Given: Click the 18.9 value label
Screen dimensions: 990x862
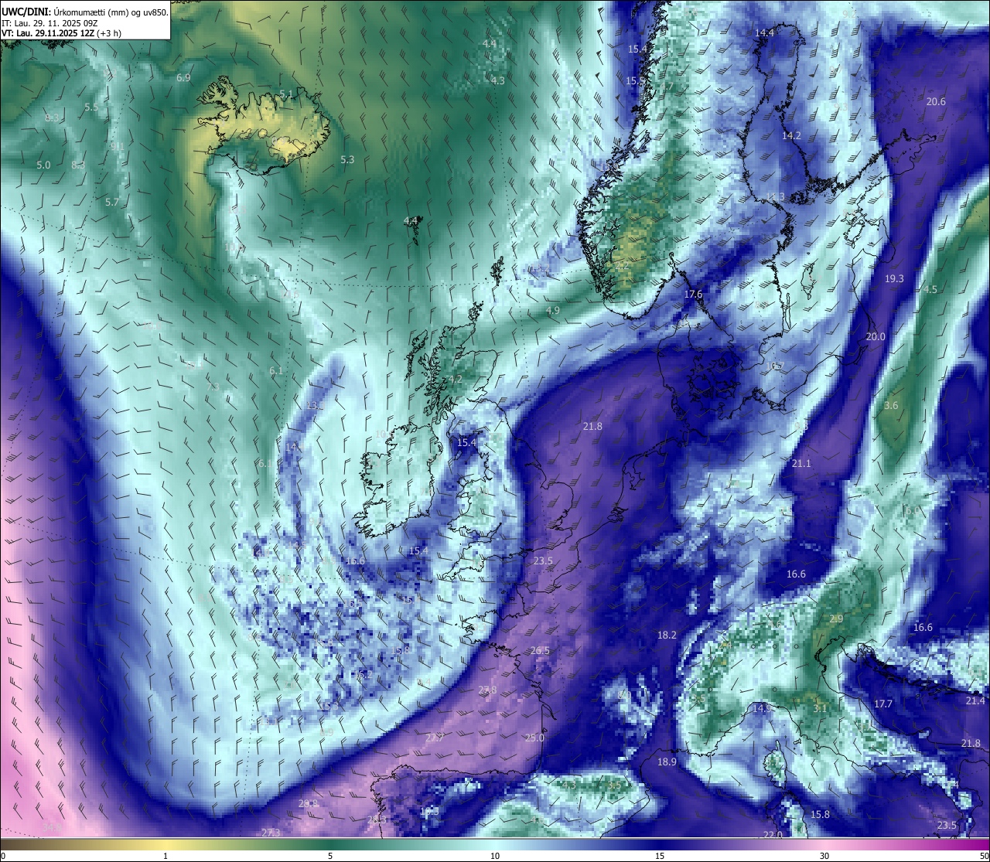Looking at the screenshot, I should (x=667, y=762).
